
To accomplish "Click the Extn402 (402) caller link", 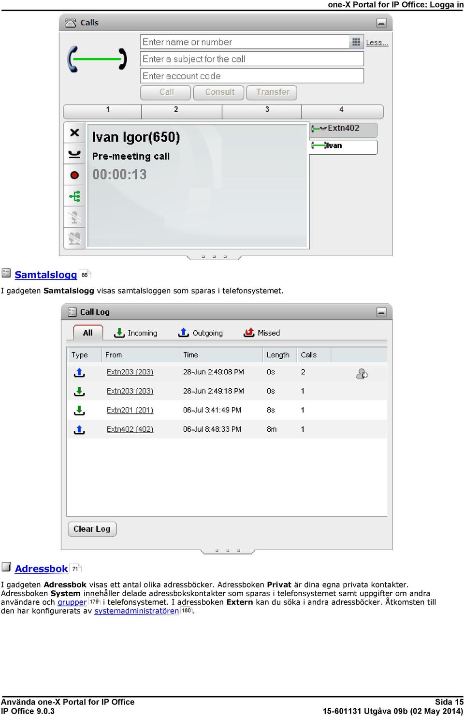I will (130, 429).
